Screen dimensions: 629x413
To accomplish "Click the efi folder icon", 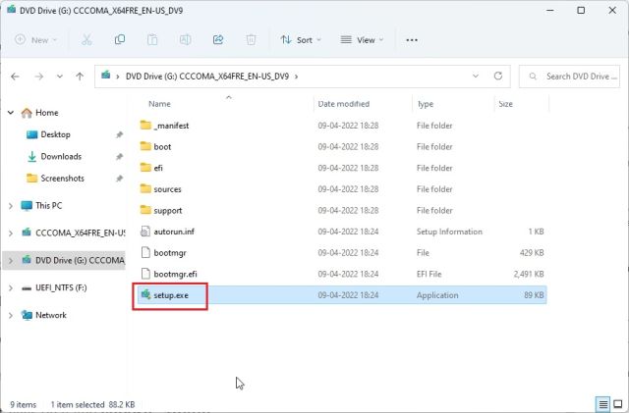I will (145, 168).
